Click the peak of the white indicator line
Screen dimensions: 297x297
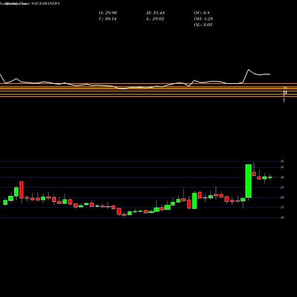pos(248,69)
